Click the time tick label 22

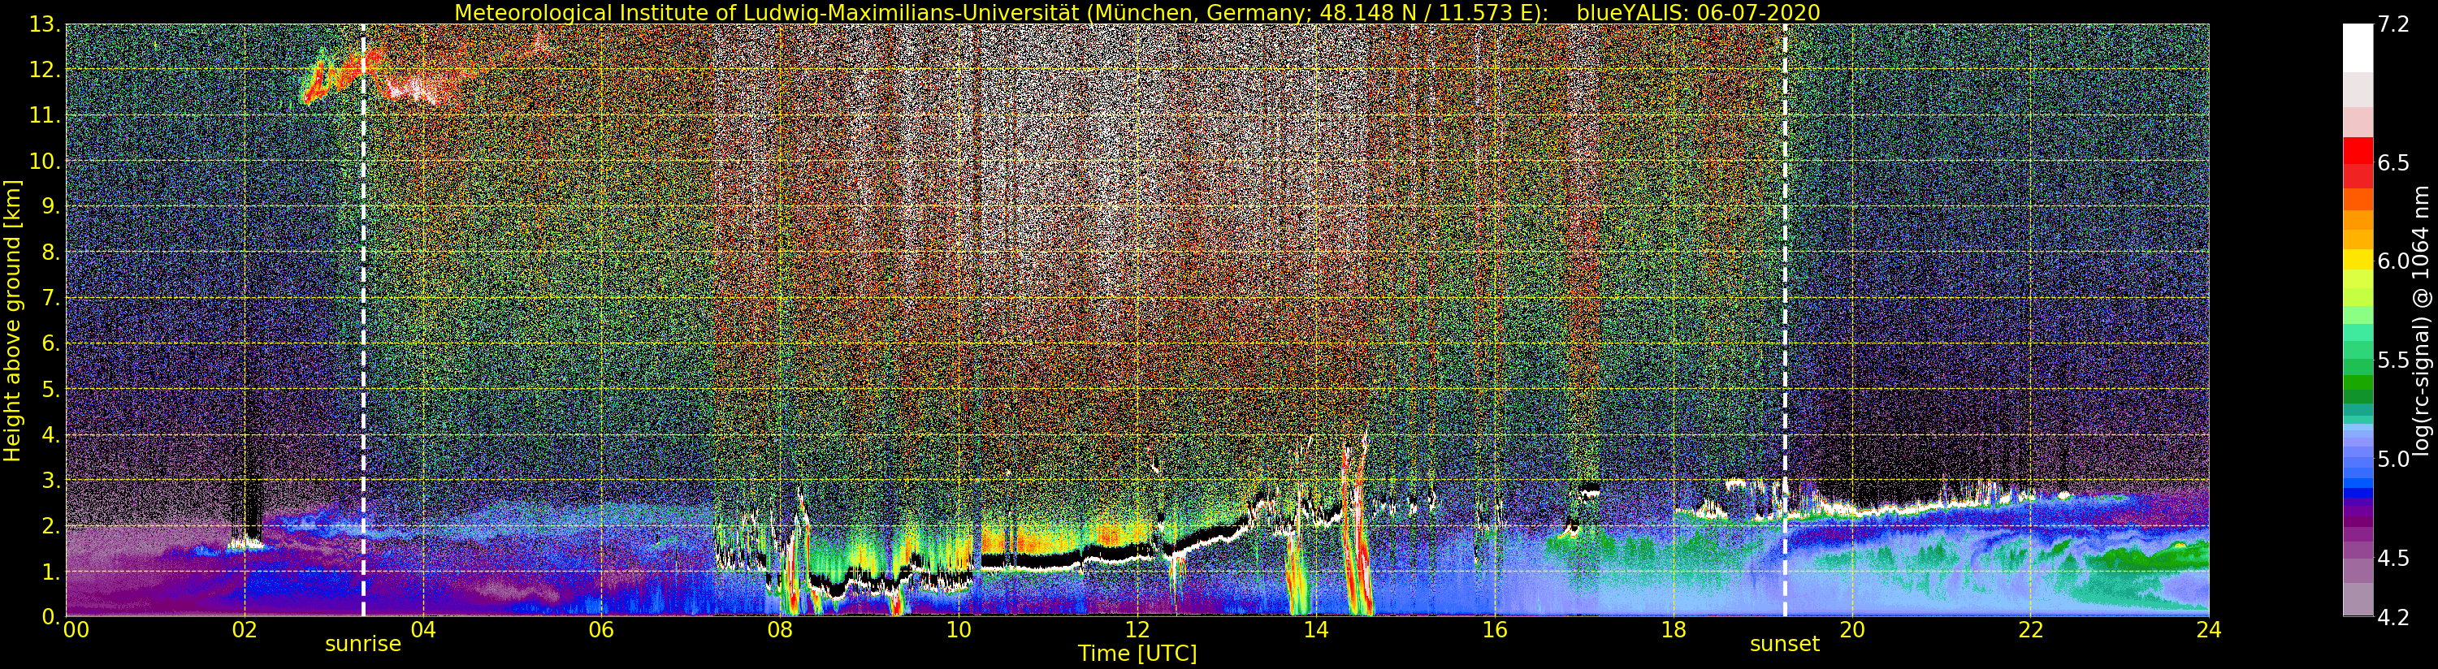tap(2030, 630)
